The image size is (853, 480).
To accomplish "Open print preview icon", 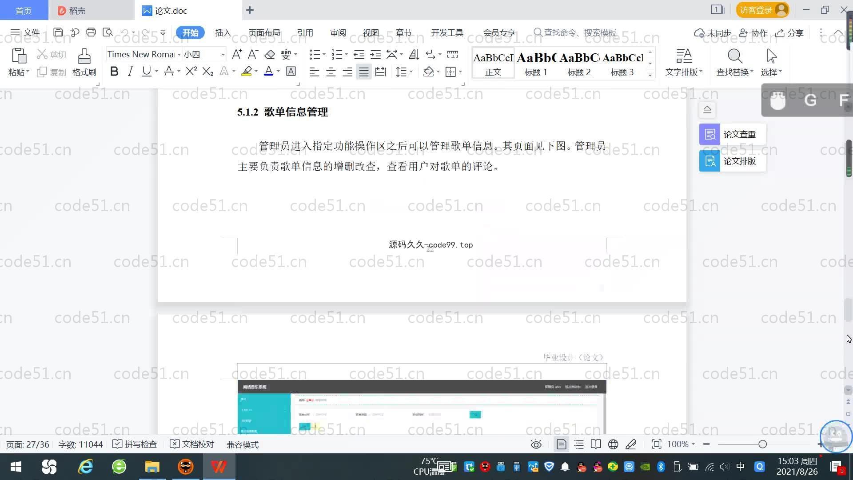I will [x=108, y=32].
